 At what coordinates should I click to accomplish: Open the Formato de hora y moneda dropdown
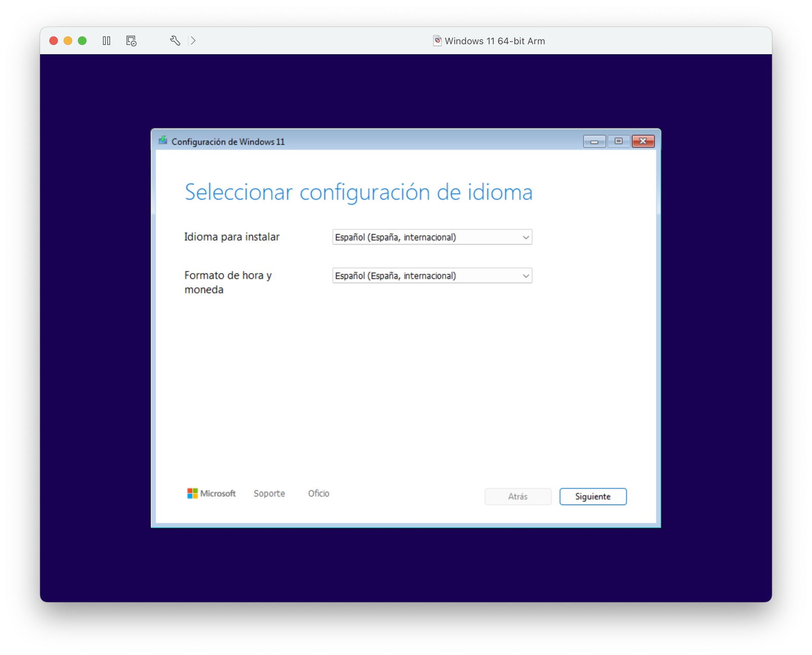tap(432, 276)
